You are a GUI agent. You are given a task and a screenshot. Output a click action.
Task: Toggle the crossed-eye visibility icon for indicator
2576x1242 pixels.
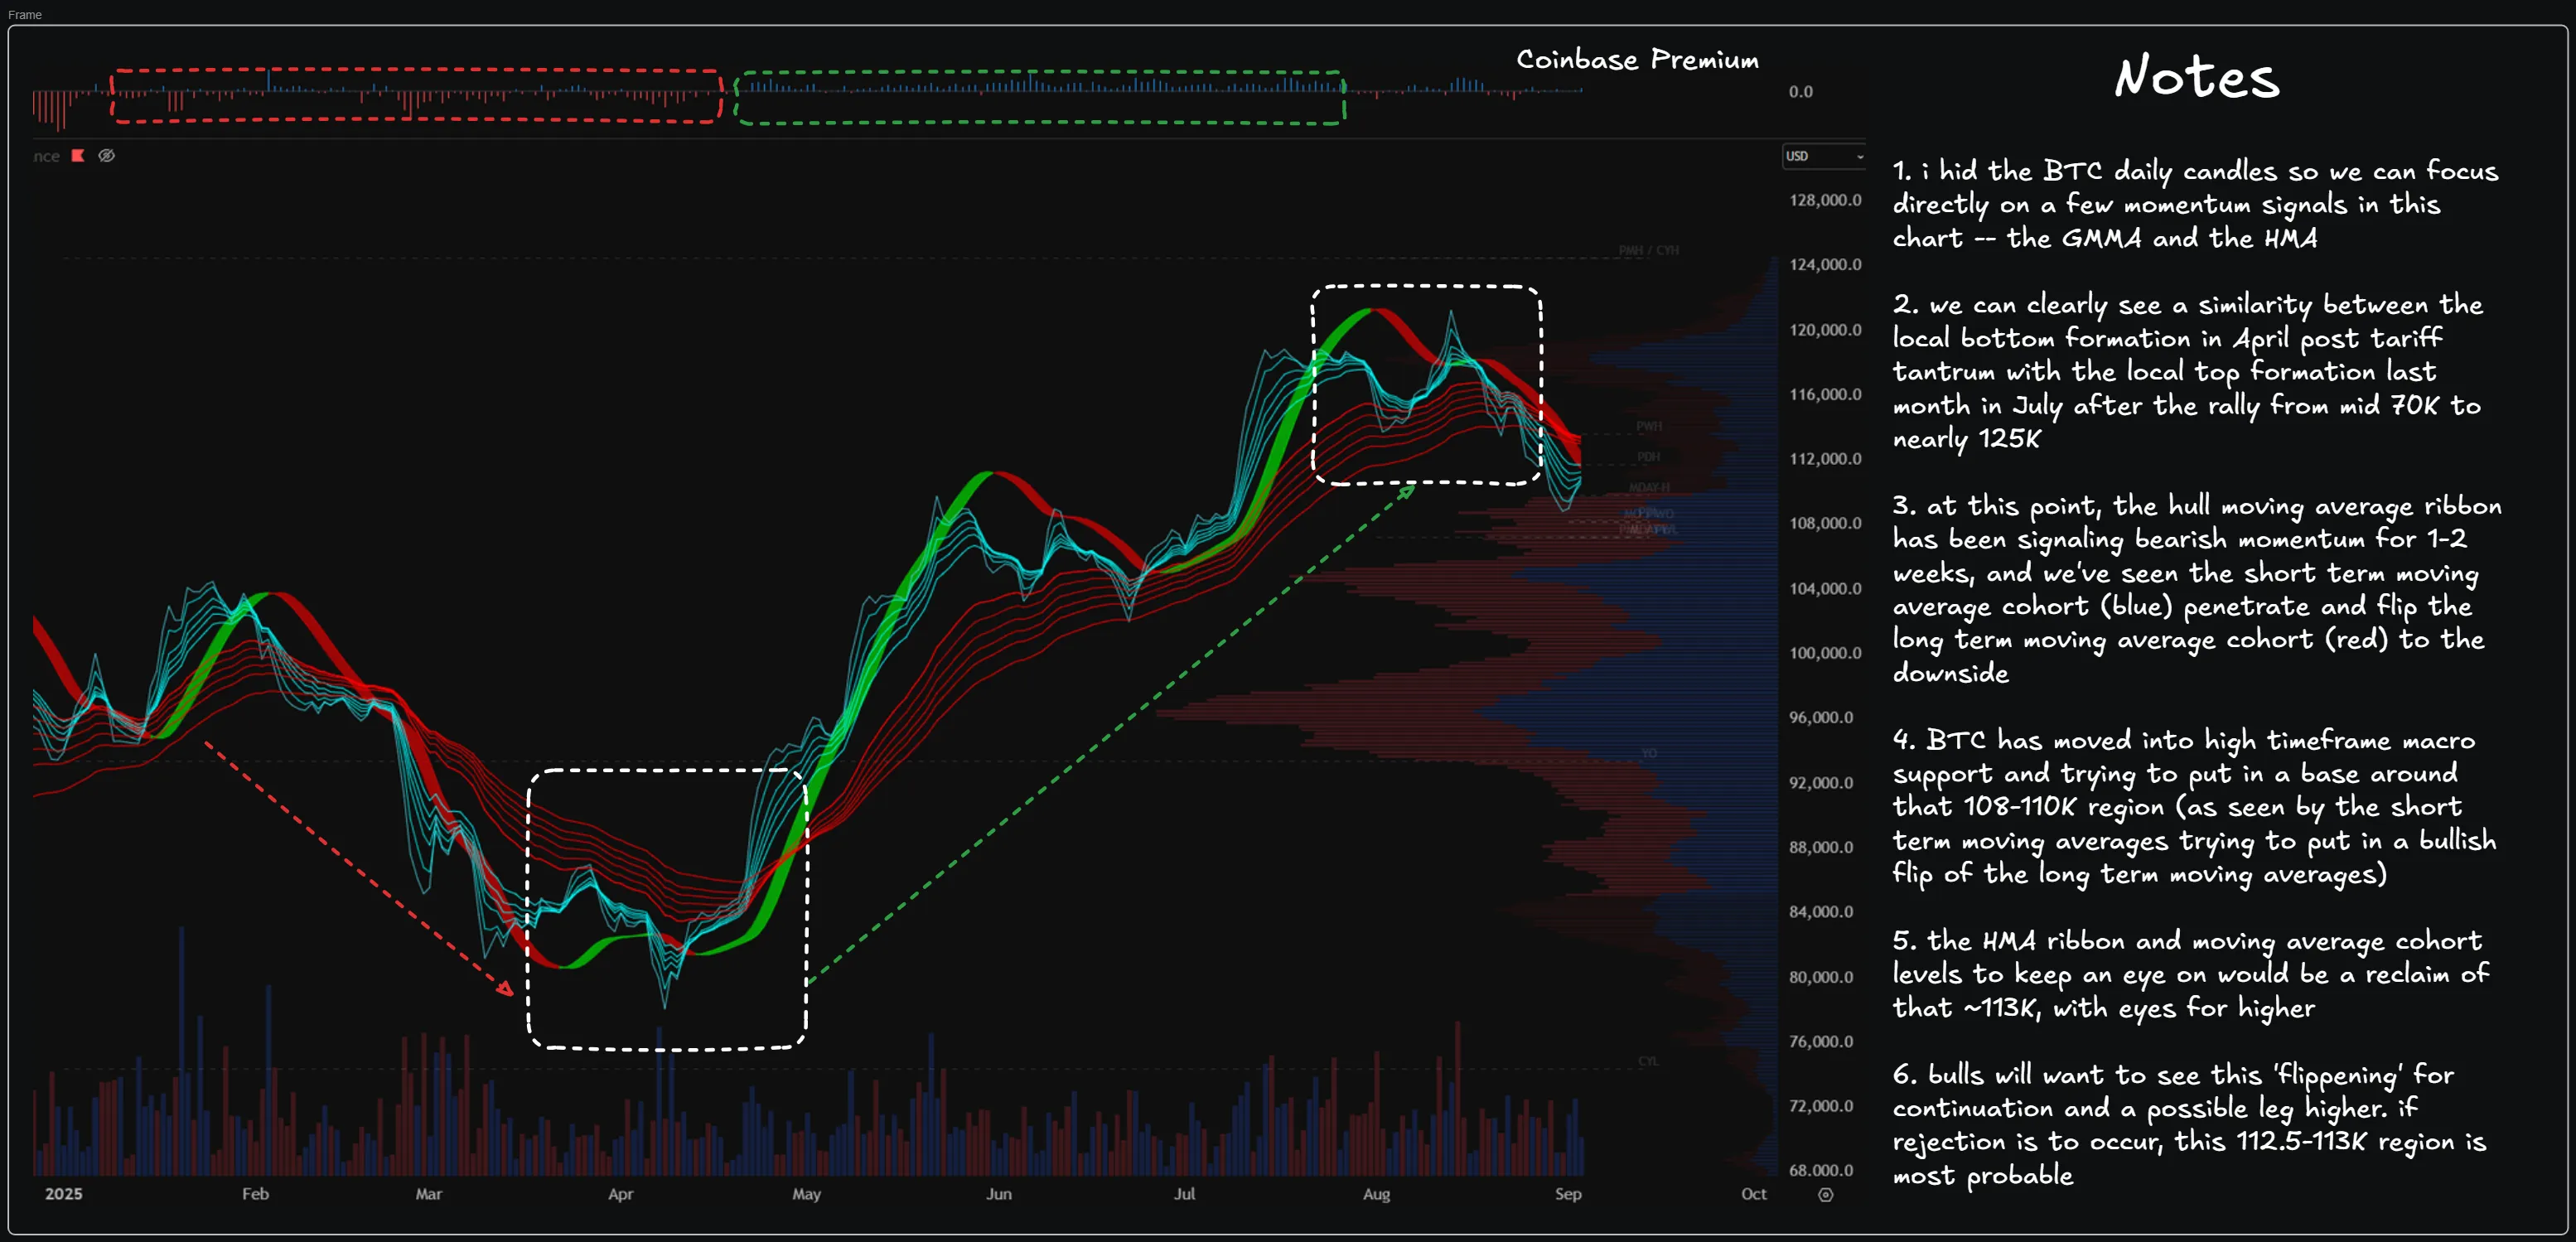pos(106,155)
